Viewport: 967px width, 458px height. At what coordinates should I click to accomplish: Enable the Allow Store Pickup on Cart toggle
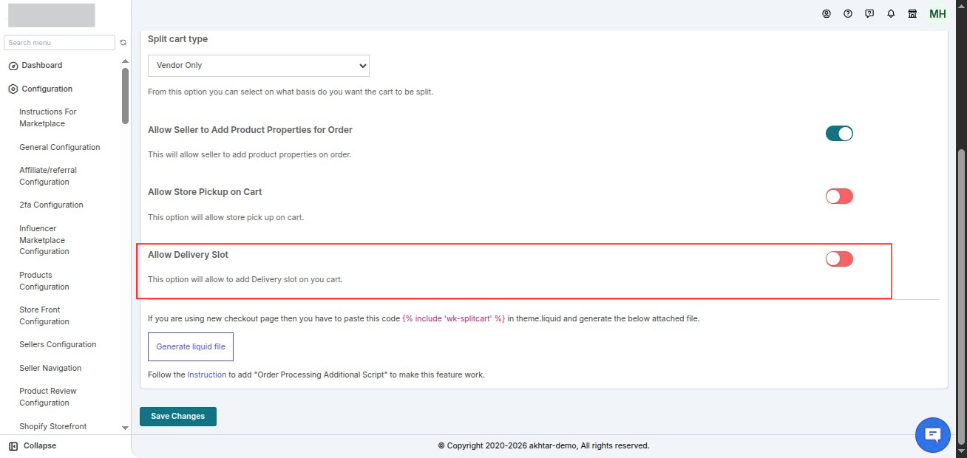(839, 196)
